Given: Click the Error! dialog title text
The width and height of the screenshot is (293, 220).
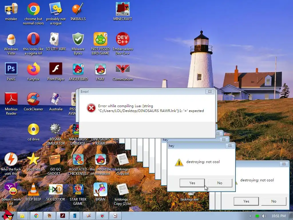Looking at the screenshot, I should click(85, 91).
